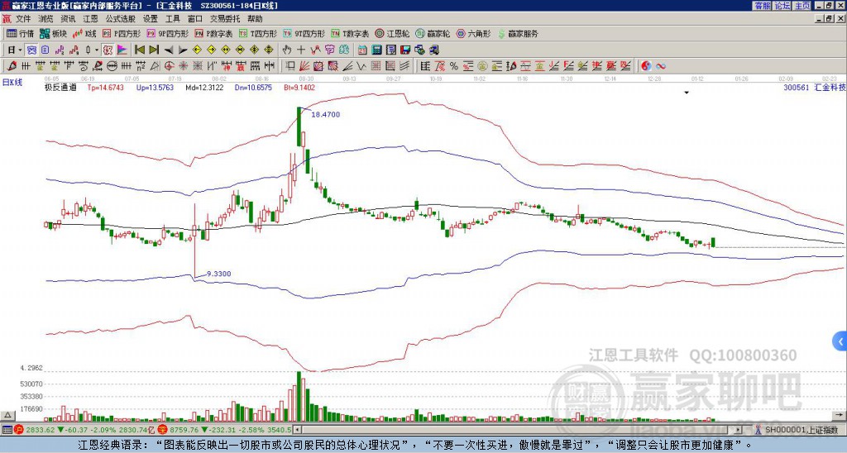Select the hand pan tool
Viewport: 847px width, 453px height.
(287, 50)
